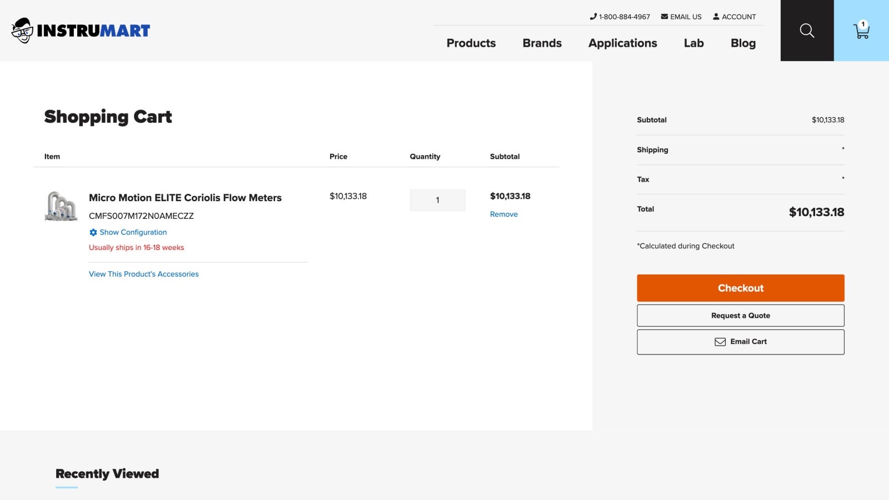The height and width of the screenshot is (500, 889).
Task: Click the Instrumart logo
Action: [81, 31]
